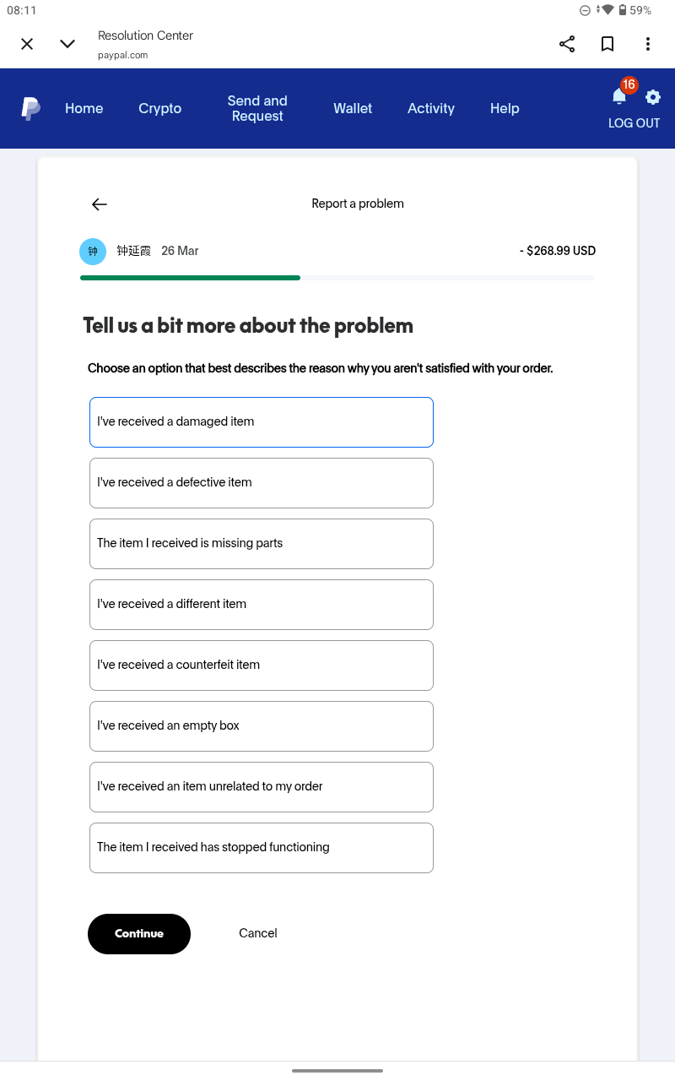Open the Crypto menu item

point(160,108)
